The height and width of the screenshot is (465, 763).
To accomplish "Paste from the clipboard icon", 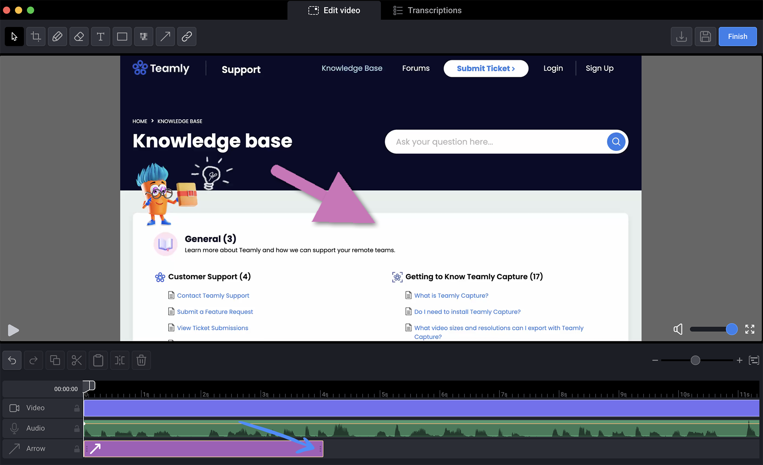I will click(98, 360).
